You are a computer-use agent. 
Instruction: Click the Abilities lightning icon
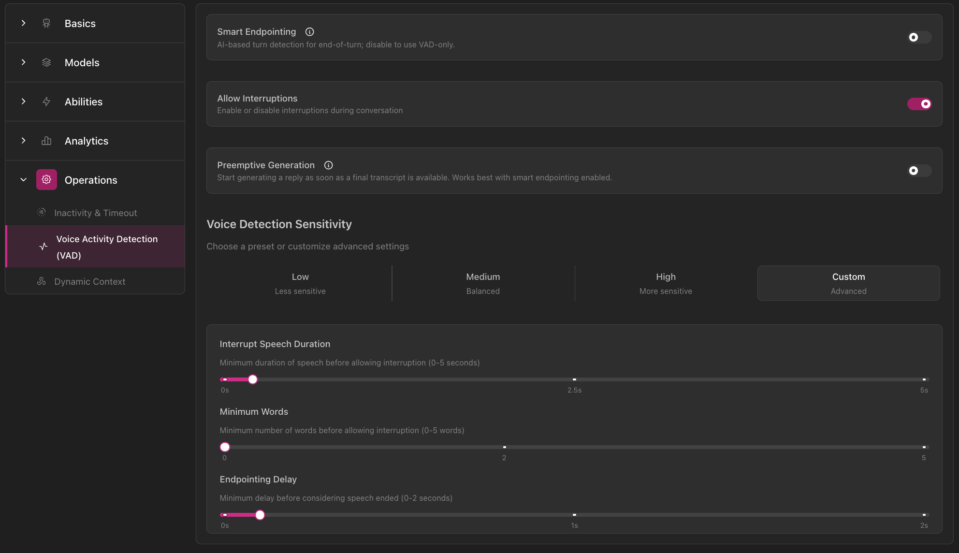[46, 102]
